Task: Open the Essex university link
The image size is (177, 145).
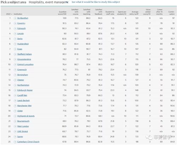Action: click(20, 49)
